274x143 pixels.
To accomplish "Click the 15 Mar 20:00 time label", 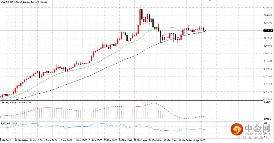I will [51, 140].
